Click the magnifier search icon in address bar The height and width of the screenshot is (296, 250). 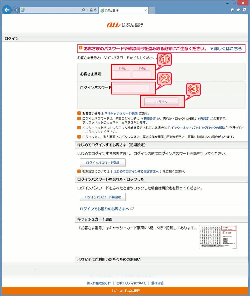click(x=83, y=10)
